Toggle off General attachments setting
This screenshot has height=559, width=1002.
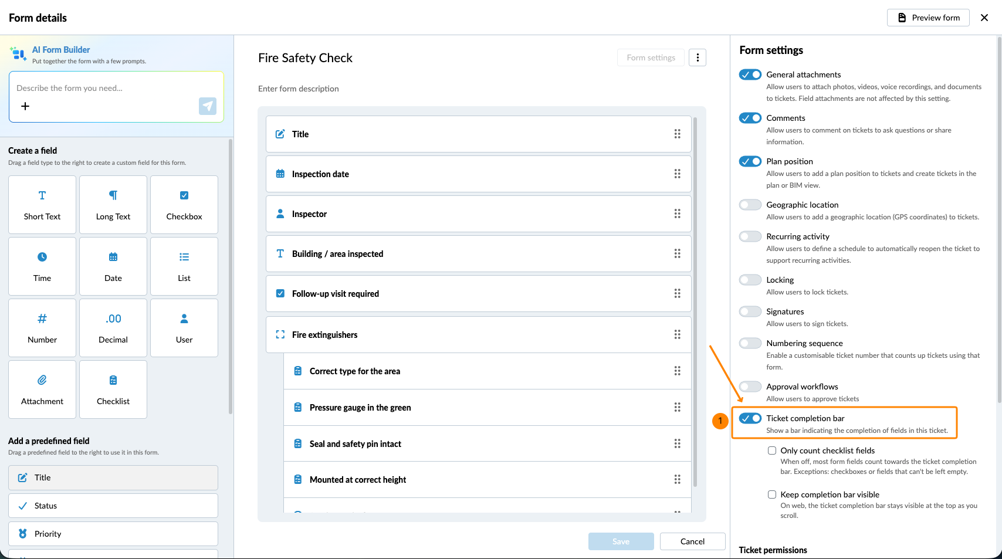750,74
